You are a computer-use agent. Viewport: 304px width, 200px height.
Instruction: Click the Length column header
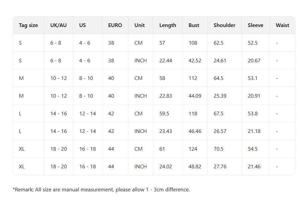tap(168, 25)
